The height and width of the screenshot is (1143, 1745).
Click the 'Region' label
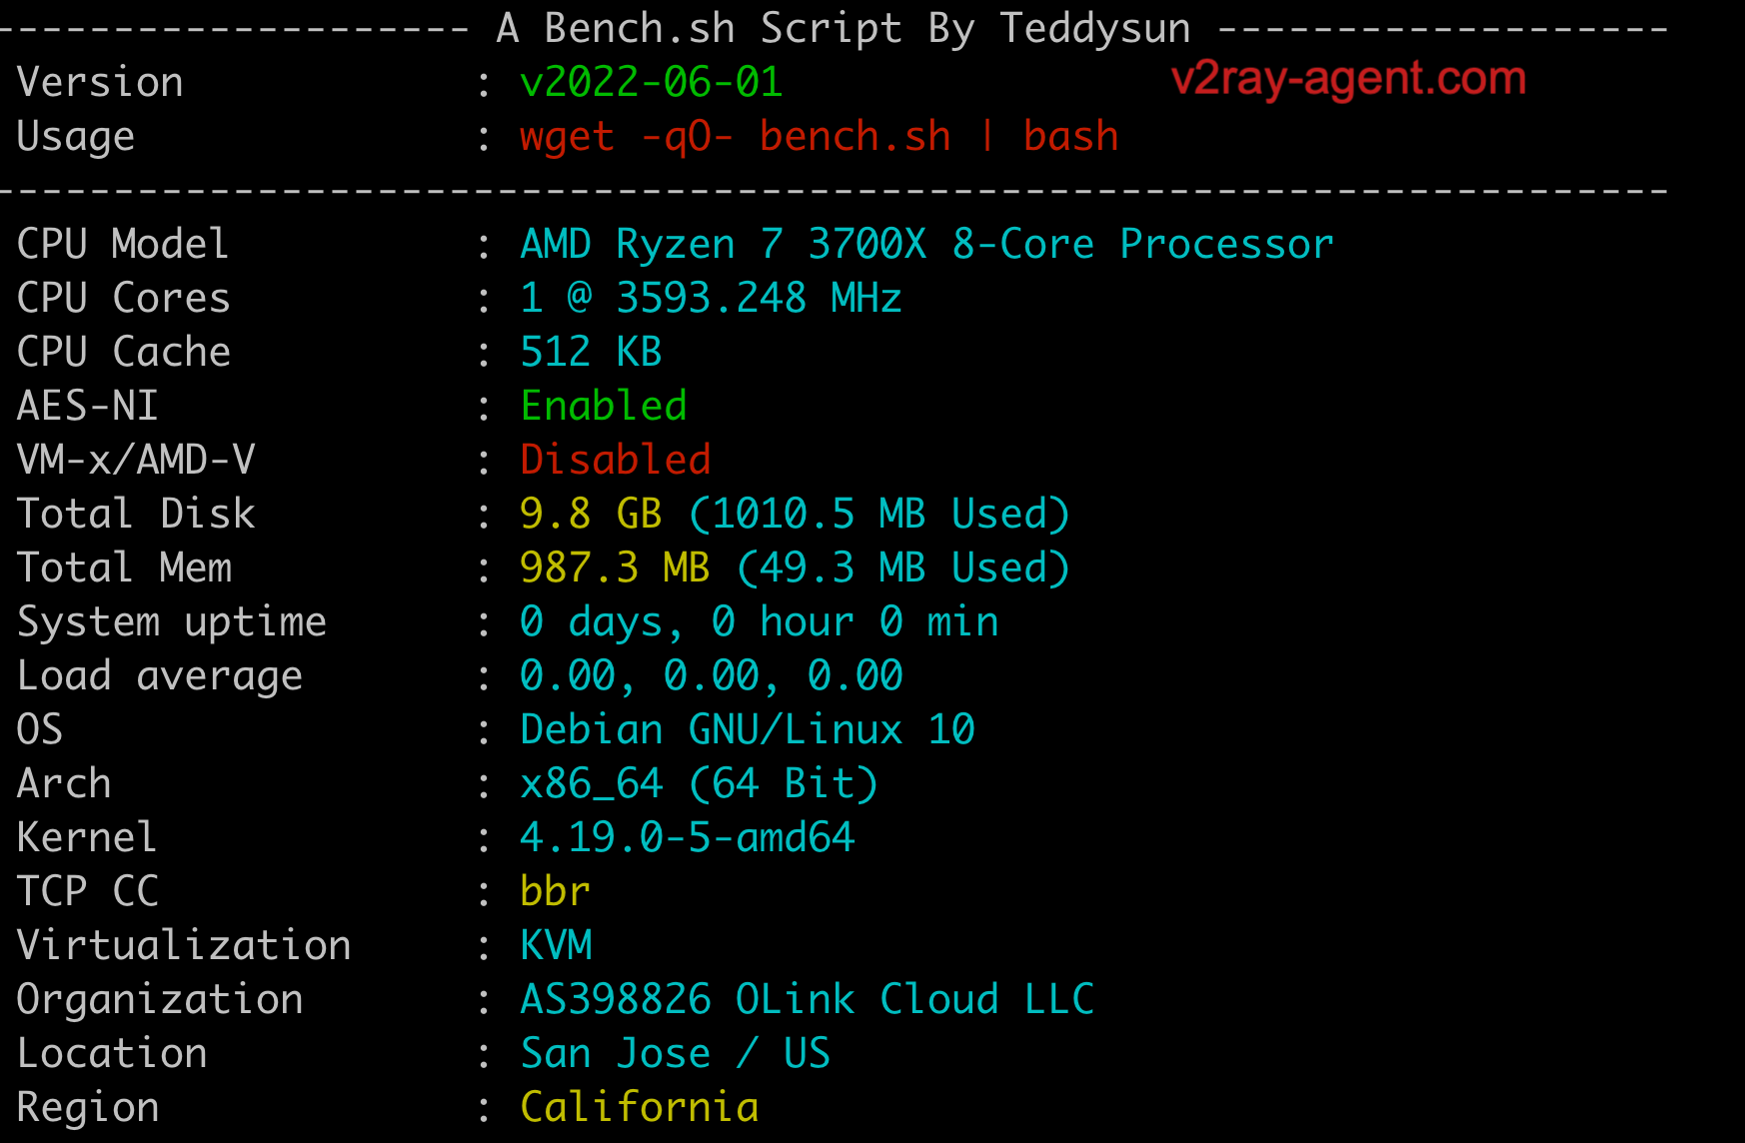(x=88, y=1108)
